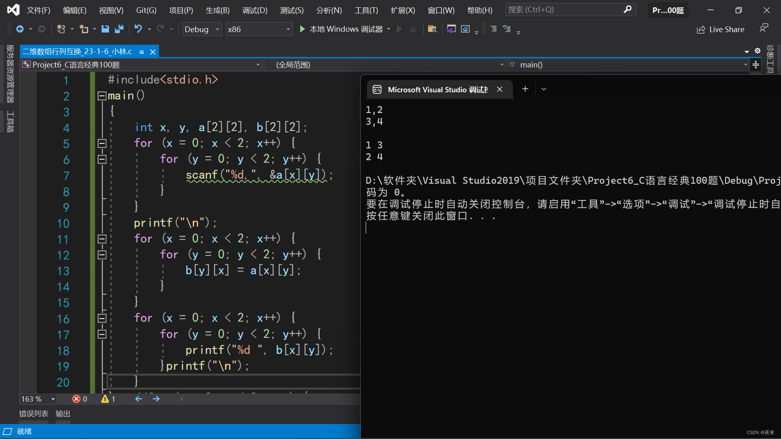This screenshot has height=439, width=781.
Task: Switch to the 错误列表 tab
Action: pyautogui.click(x=34, y=413)
